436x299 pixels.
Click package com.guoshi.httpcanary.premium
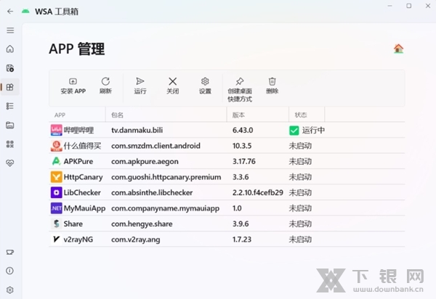[166, 177]
